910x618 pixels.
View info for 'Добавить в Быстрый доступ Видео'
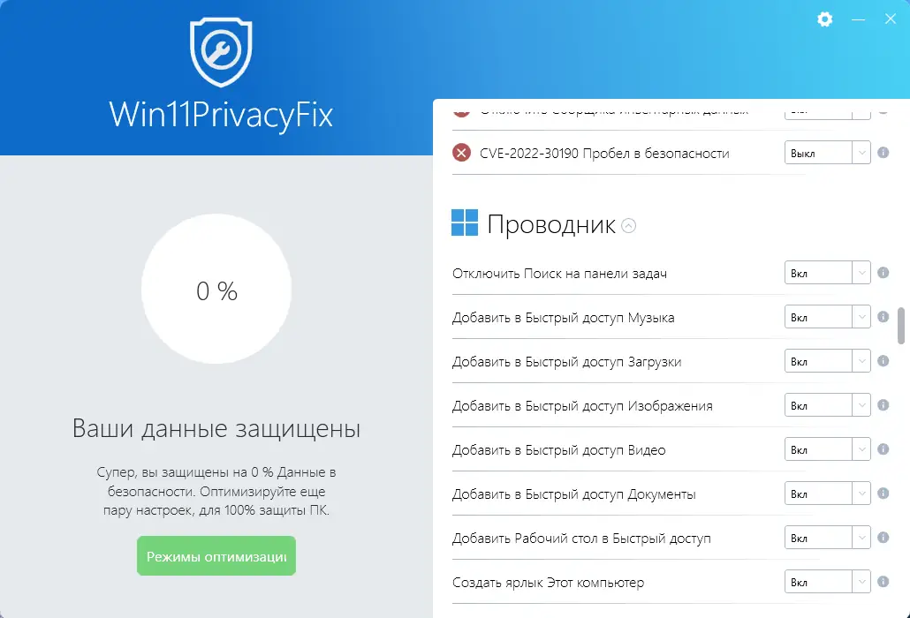[883, 448]
